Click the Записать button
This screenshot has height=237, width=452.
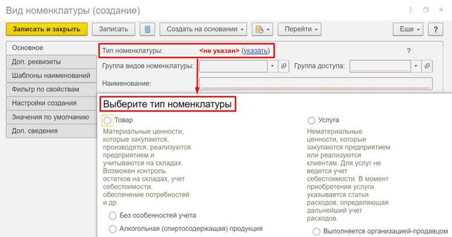tap(113, 30)
